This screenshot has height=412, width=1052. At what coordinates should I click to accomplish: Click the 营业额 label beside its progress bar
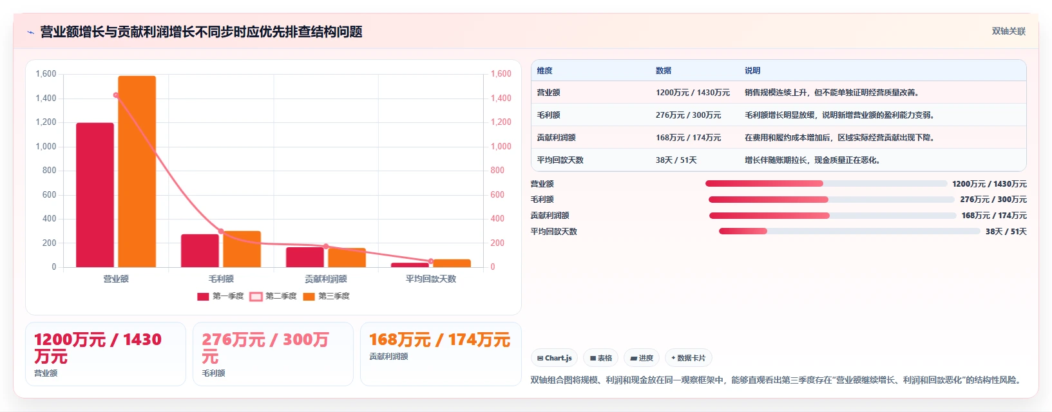coord(542,184)
